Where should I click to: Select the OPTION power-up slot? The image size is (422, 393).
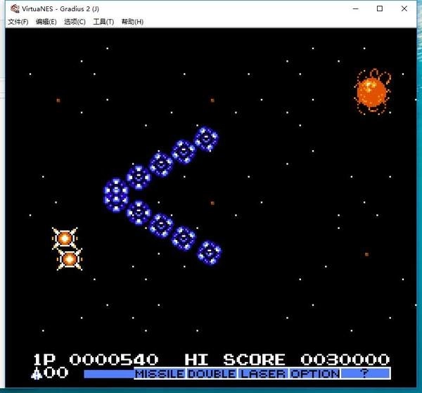point(314,374)
